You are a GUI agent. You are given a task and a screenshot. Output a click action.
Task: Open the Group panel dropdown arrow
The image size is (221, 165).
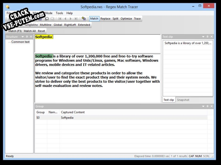pos(203,106)
